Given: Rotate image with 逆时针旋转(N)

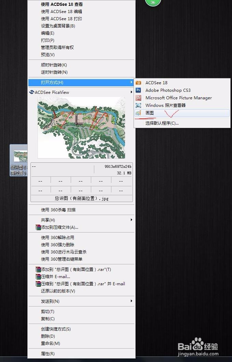Looking at the screenshot, I should (54, 72).
